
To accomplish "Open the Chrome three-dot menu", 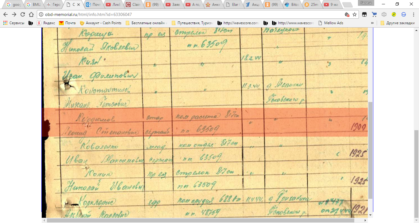I will coord(413,14).
